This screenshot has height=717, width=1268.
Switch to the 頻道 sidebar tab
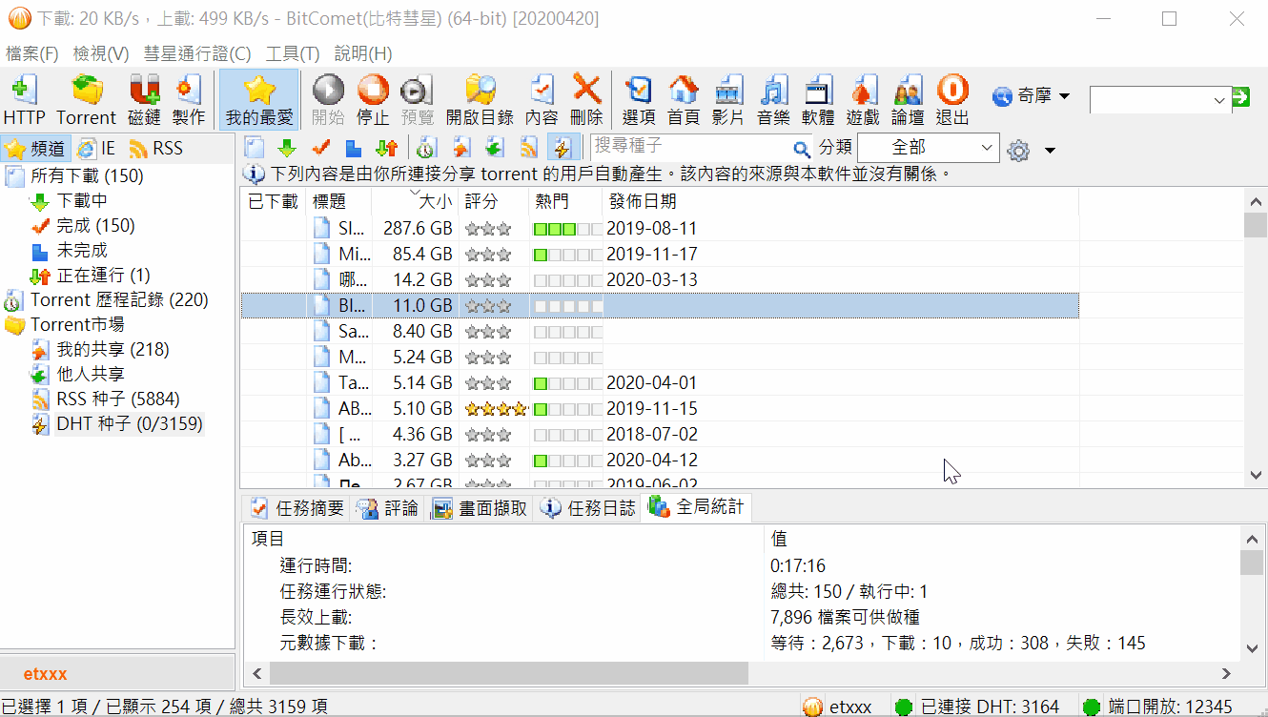[x=36, y=149]
